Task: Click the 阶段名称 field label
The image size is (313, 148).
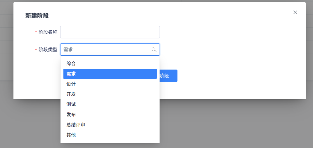Action: [x=48, y=32]
